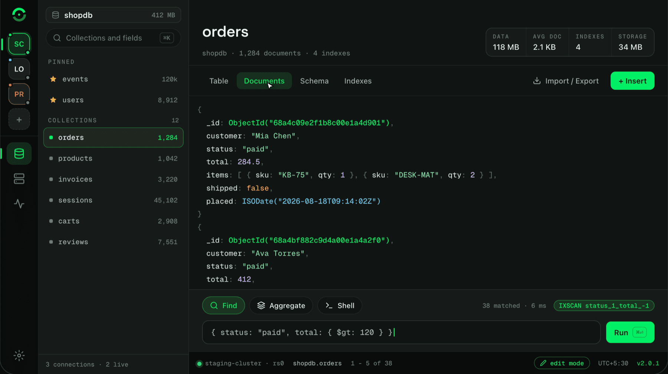Open the sessions collection
The image size is (668, 374).
click(113, 200)
